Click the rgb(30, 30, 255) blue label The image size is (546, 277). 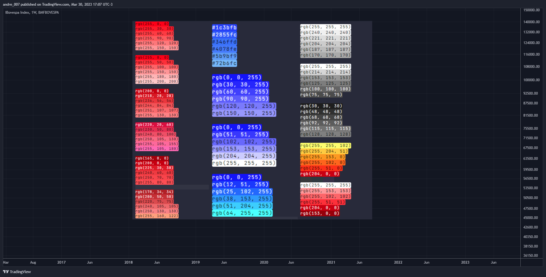[241, 84]
